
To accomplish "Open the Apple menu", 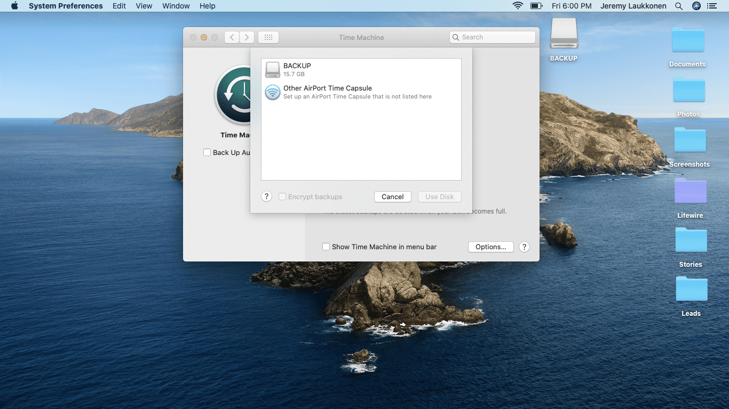I will [x=14, y=6].
